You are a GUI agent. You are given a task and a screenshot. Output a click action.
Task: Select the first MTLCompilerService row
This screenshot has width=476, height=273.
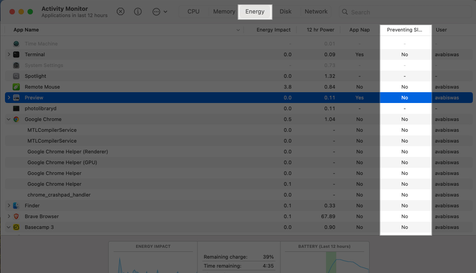tap(239, 130)
